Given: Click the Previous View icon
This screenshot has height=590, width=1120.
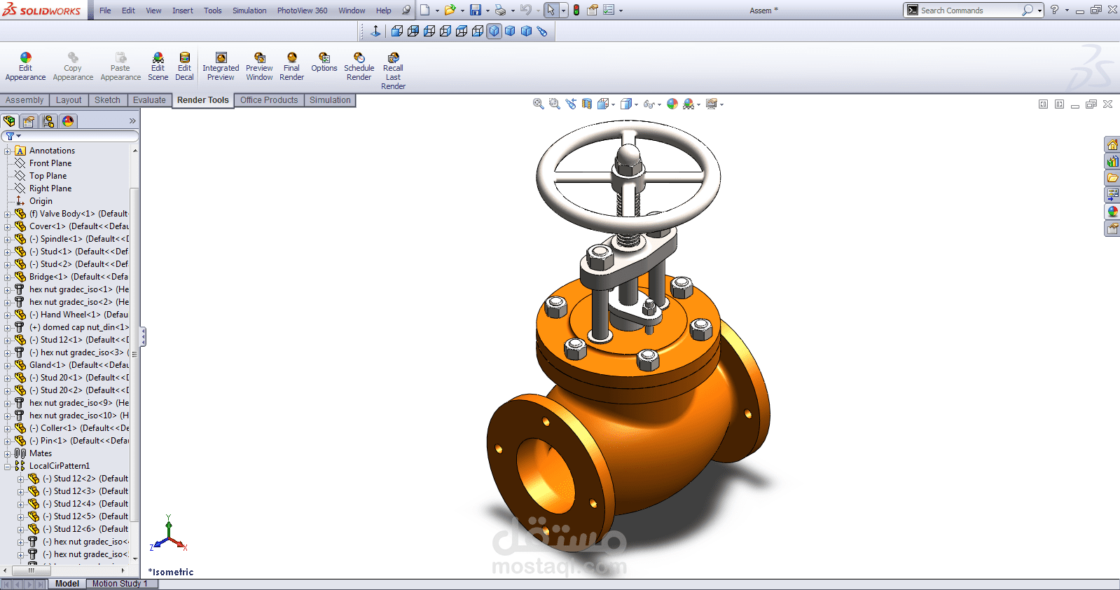Looking at the screenshot, I should click(x=571, y=104).
